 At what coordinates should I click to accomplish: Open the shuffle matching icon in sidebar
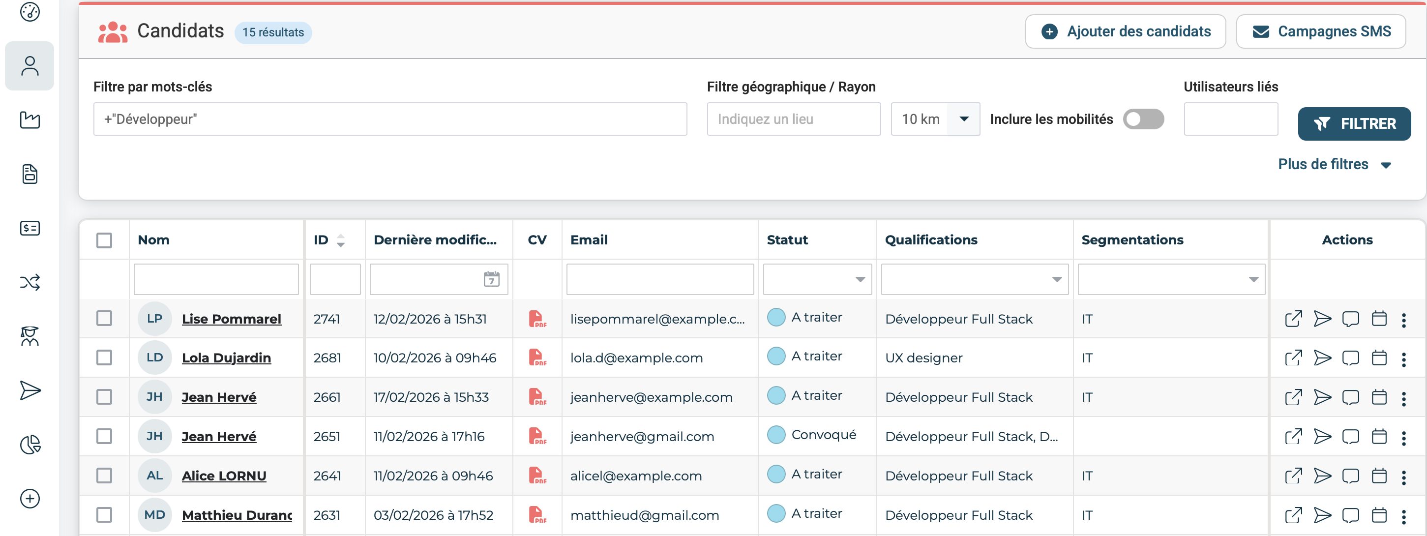[x=30, y=282]
